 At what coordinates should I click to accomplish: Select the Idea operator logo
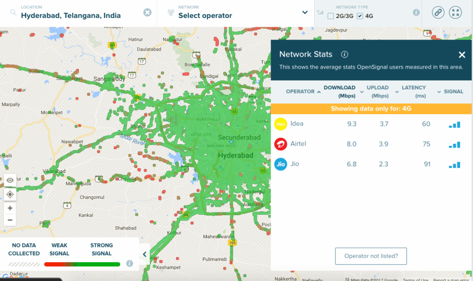click(x=280, y=124)
